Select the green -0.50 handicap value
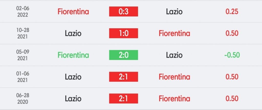This screenshot has width=262, height=110. (232, 55)
